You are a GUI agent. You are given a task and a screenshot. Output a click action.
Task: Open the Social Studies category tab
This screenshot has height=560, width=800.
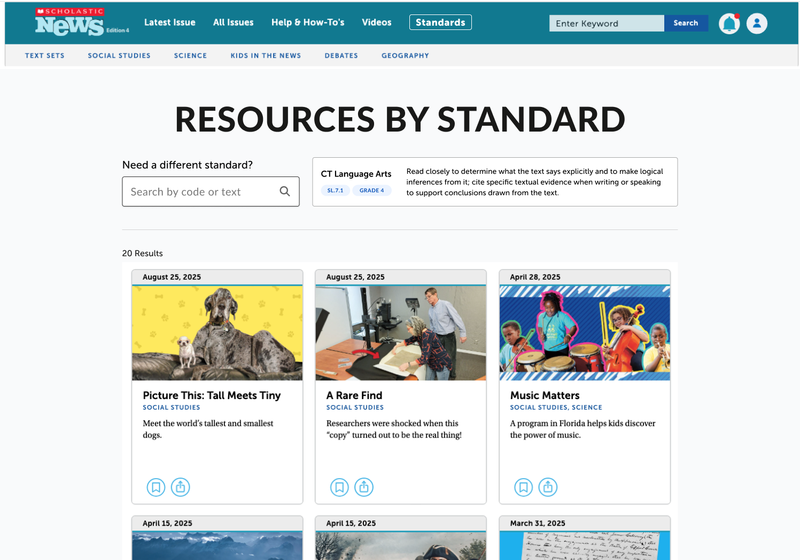click(x=119, y=56)
